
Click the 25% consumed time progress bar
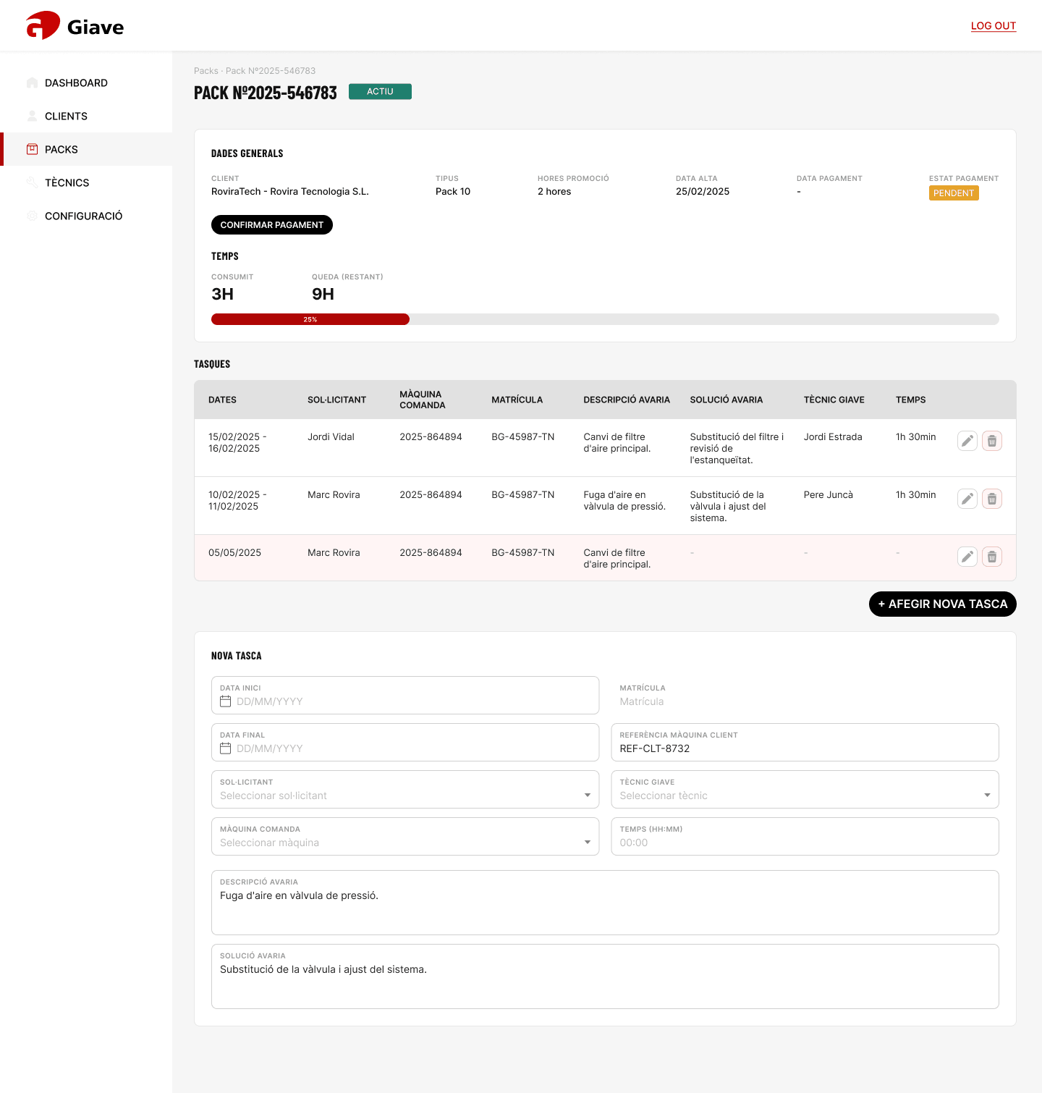point(310,319)
